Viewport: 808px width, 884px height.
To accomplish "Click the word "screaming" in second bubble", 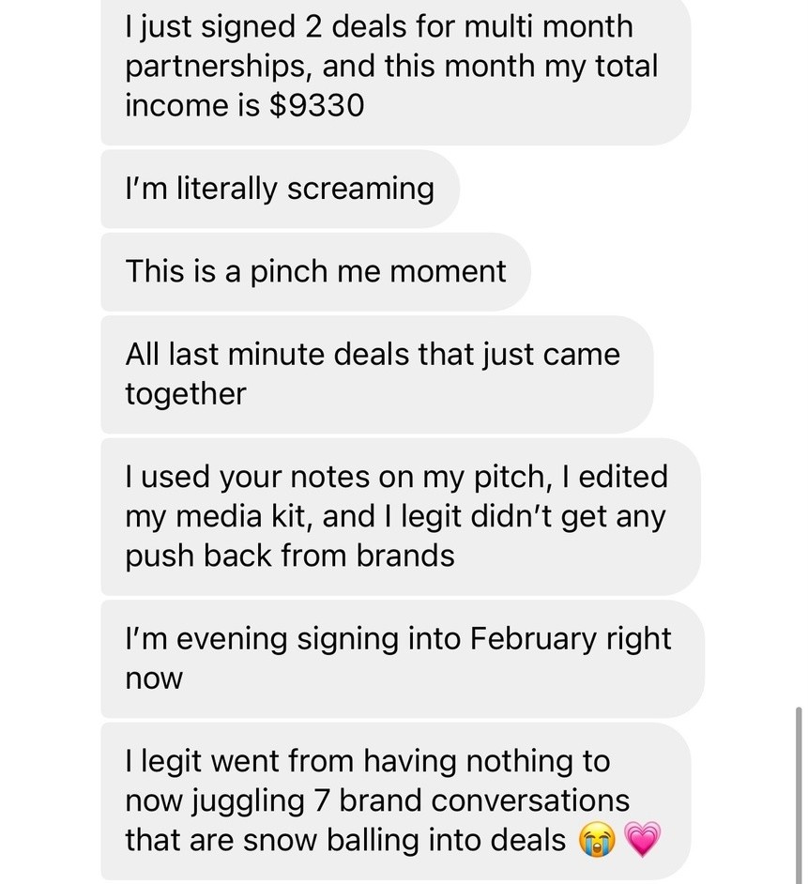I will tap(361, 190).
